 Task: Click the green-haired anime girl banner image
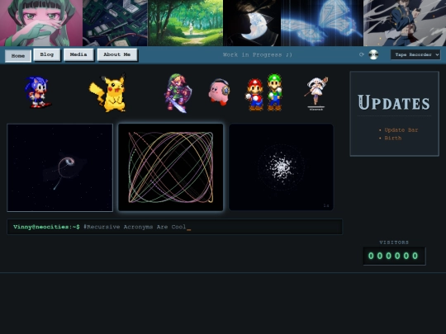(41, 23)
